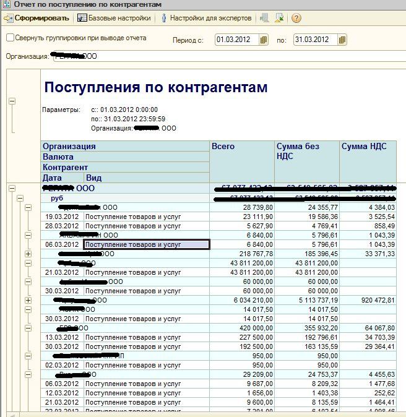Expand the contractor group totaling 218 767,78
This screenshot has width=406, height=417.
[x=28, y=254]
